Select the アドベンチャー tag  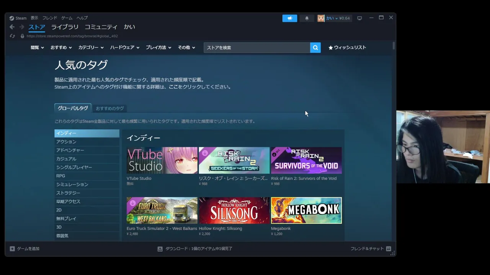pos(87,150)
